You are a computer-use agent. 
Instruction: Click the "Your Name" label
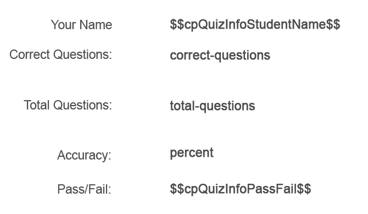[x=81, y=25]
